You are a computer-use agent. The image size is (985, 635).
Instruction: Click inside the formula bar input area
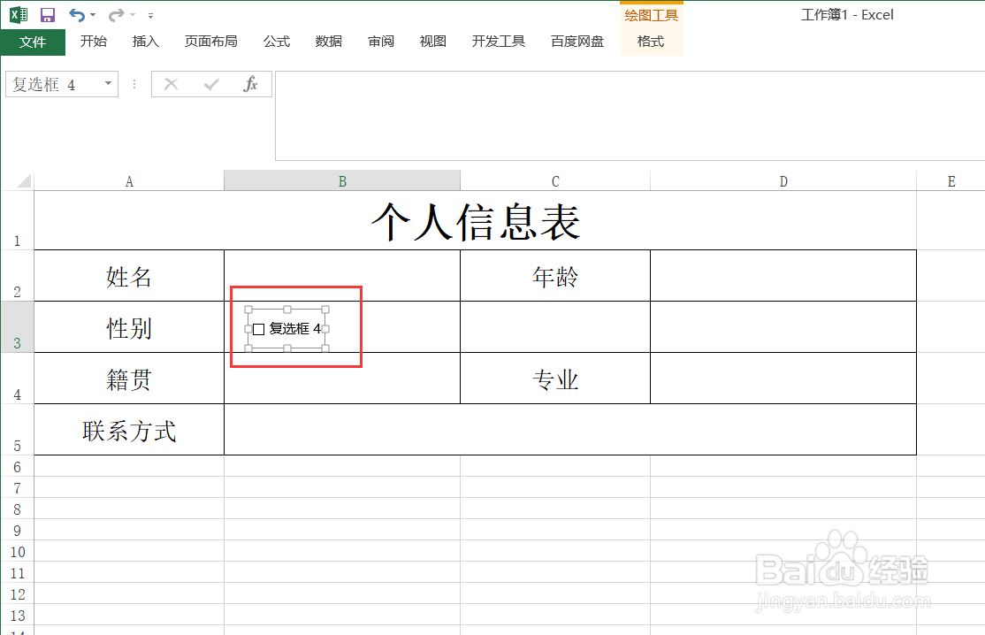[630, 116]
